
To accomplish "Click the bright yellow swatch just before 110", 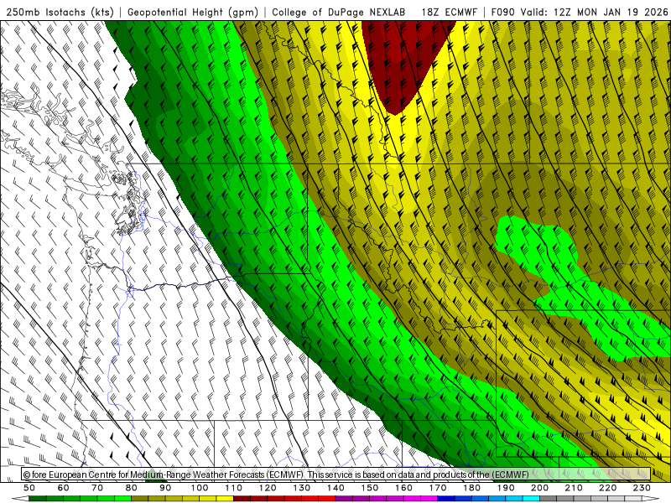I will click(x=225, y=499).
